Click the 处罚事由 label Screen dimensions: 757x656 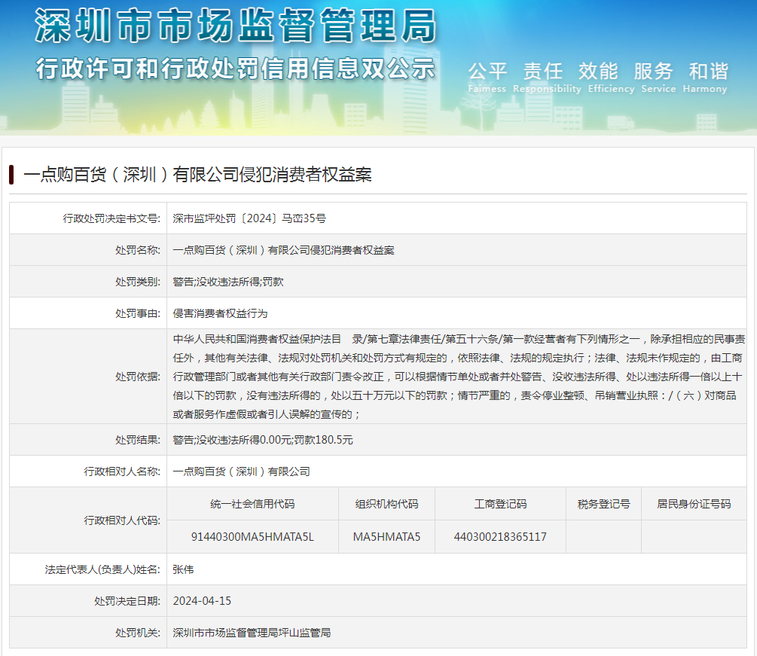point(138,314)
